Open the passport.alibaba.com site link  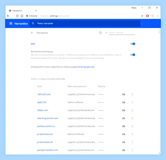coord(48,150)
